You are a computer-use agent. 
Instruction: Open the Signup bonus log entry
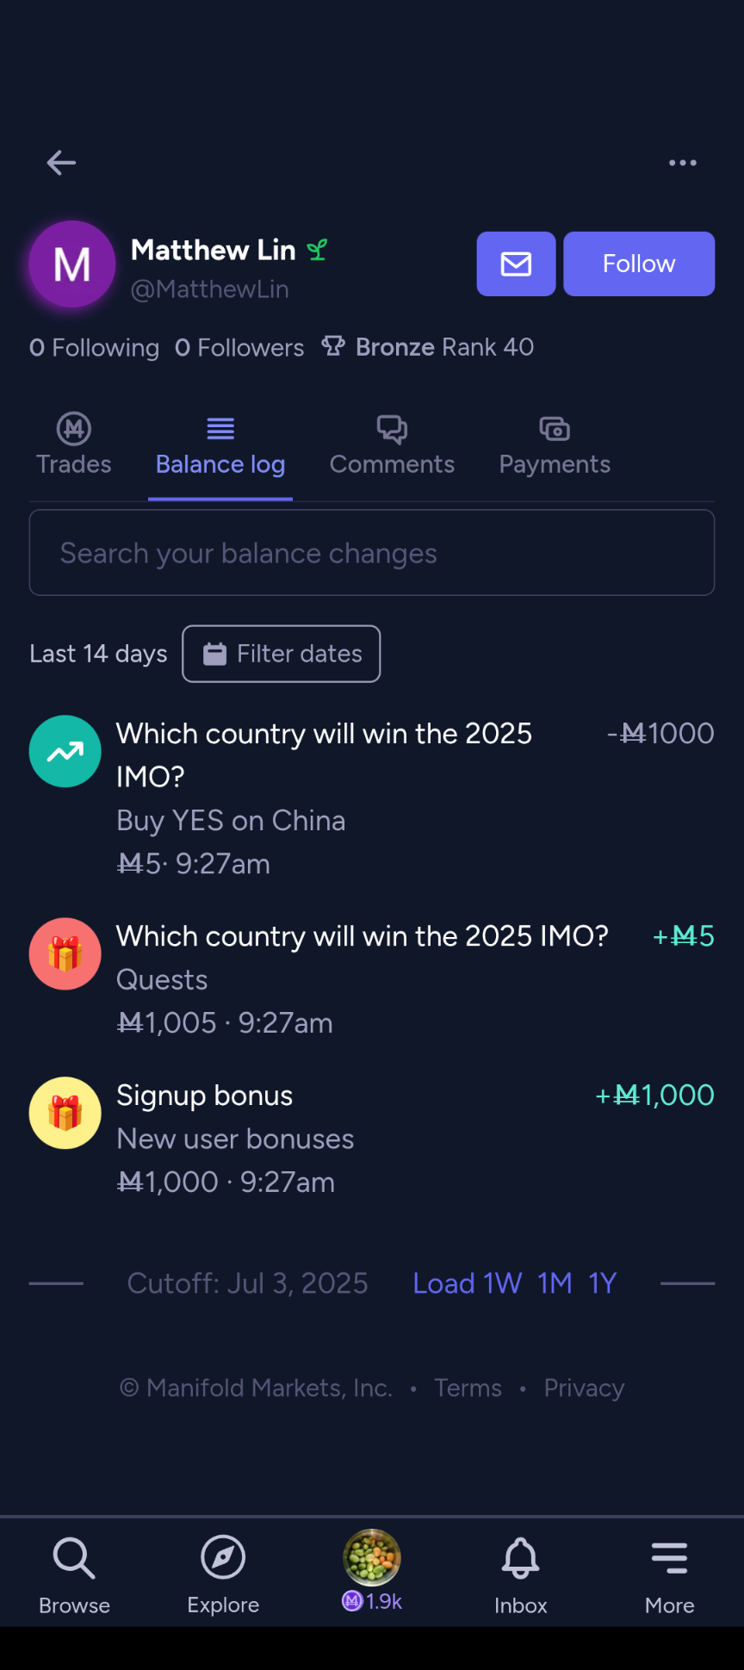pos(372,1138)
